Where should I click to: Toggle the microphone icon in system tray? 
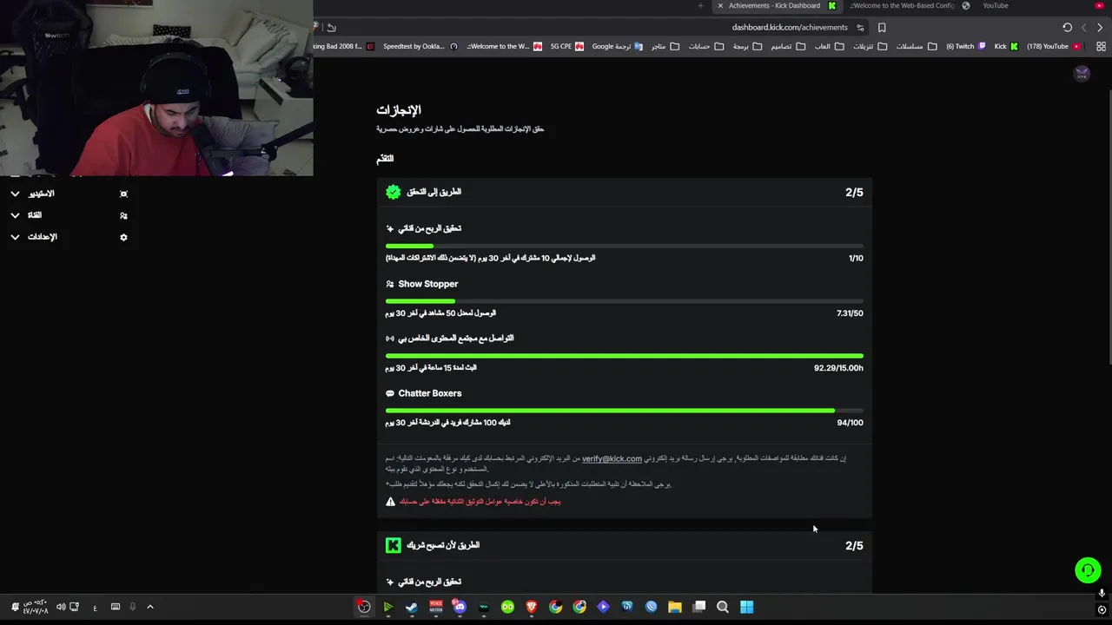pyautogui.click(x=133, y=607)
